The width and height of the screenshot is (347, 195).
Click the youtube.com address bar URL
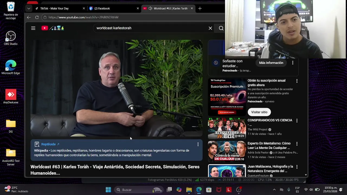coord(83,17)
